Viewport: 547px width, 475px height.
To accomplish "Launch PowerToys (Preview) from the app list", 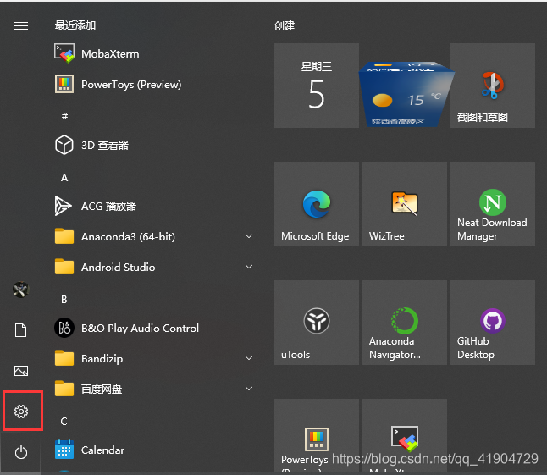I will 118,85.
